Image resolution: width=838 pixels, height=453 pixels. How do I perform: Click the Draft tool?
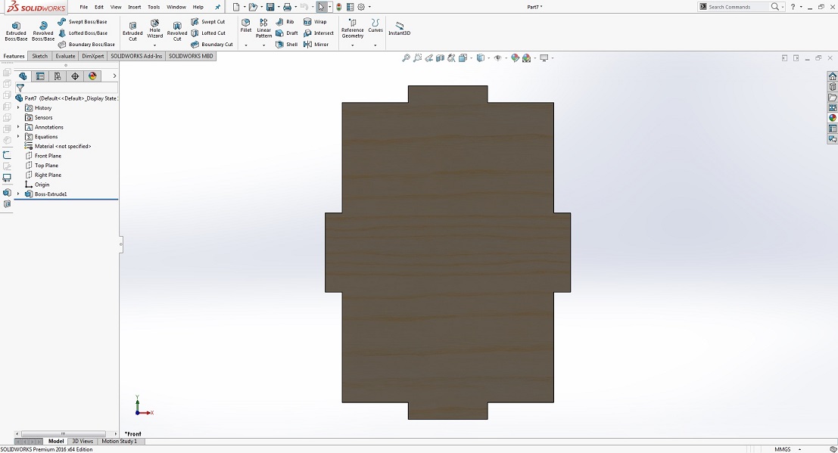pos(286,33)
